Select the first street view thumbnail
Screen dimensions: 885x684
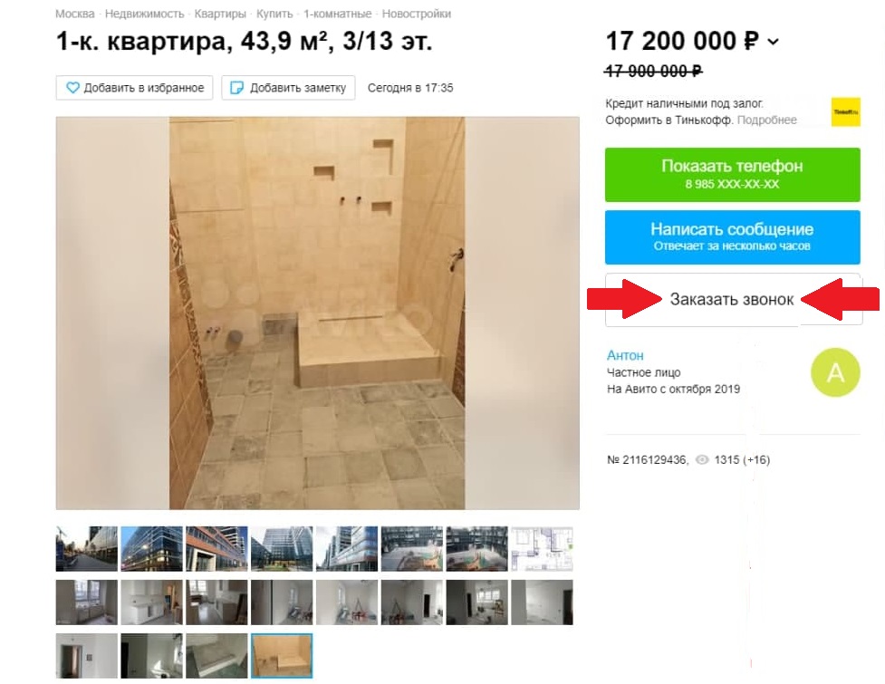86,549
